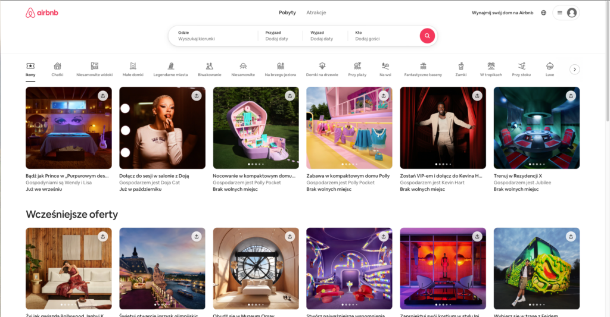The width and height of the screenshot is (610, 317).
Task: Open the Przyjazd date picker
Action: tap(280, 36)
